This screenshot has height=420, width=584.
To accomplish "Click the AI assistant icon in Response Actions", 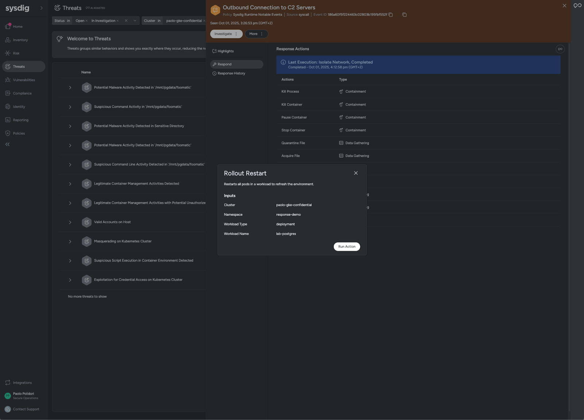I will (x=560, y=49).
